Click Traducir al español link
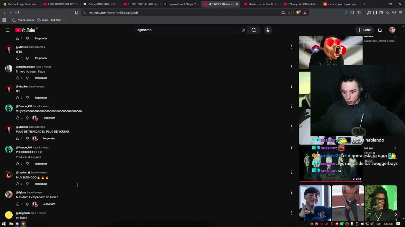This screenshot has width=405, height=227. pos(28,157)
